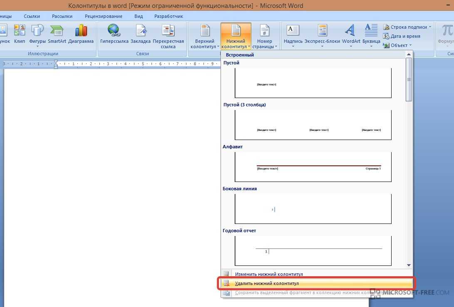
Task: Click the gallery scroll down arrow
Action: coord(409,265)
